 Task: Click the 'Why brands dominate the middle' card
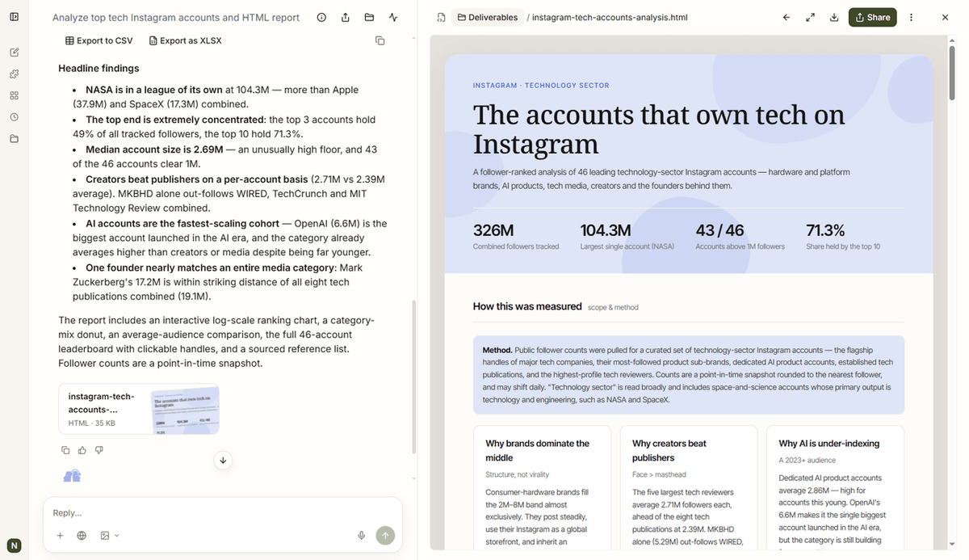(542, 488)
